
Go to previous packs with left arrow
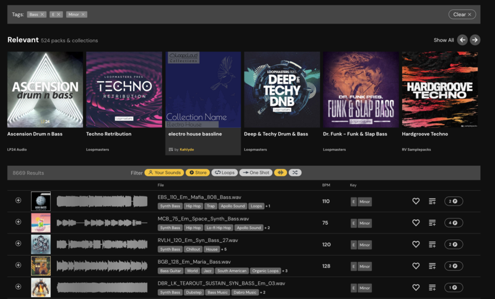(x=462, y=40)
